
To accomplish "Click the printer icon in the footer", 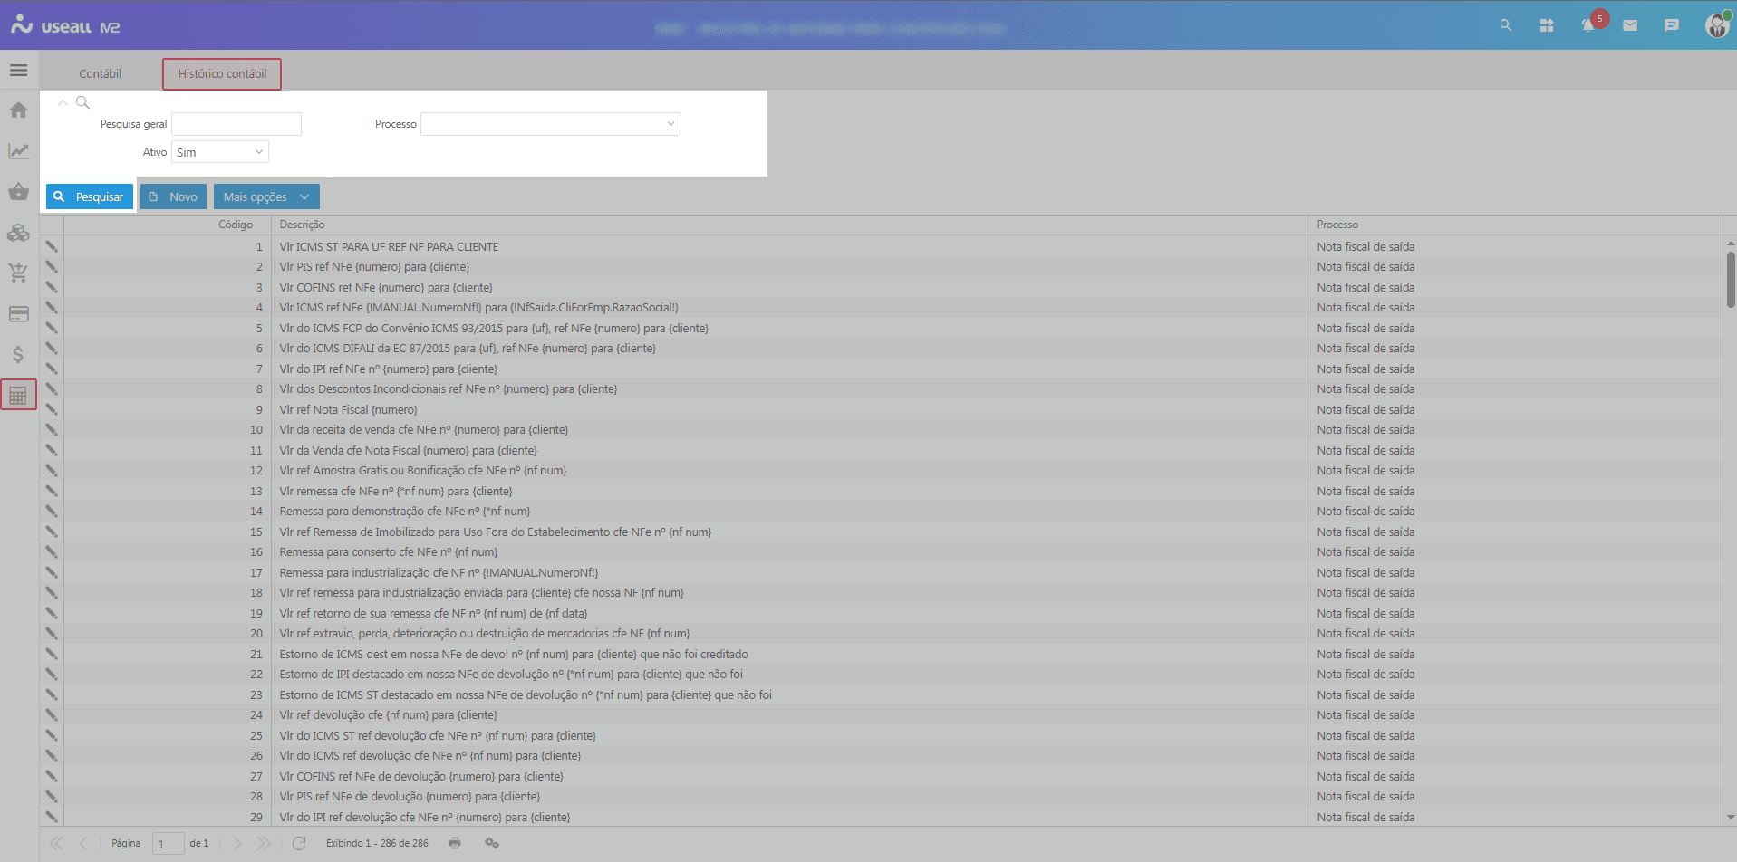I will tap(455, 843).
